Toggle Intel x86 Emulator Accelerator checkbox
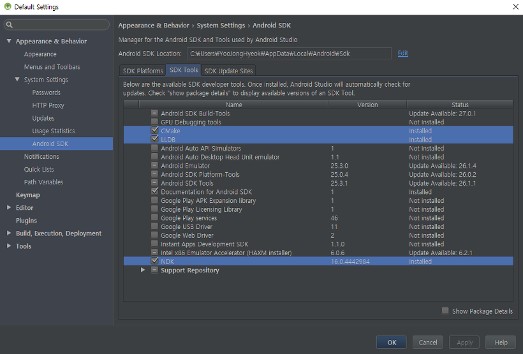The height and width of the screenshot is (354, 523). click(154, 252)
